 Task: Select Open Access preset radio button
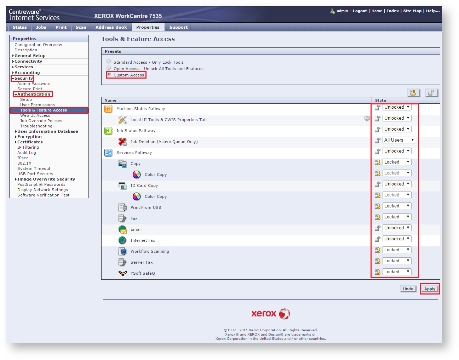click(x=109, y=68)
